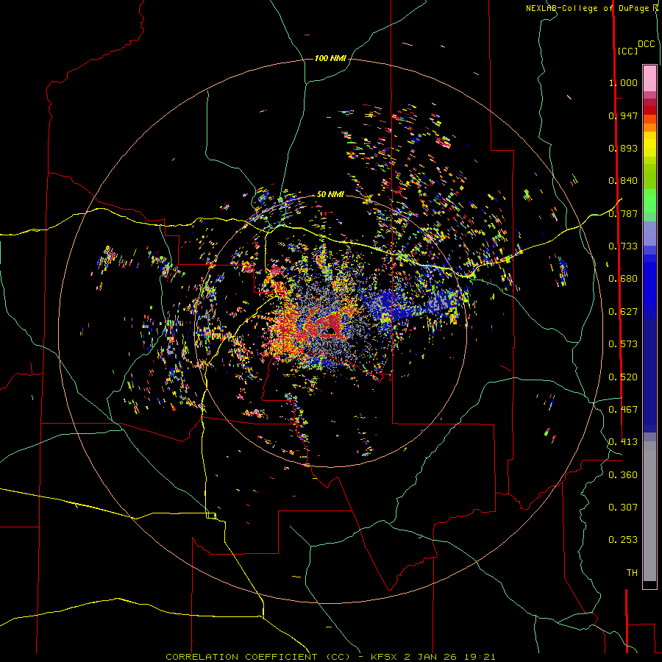Image resolution: width=662 pixels, height=662 pixels.
Task: Click the 0.893 scale value
Action: [x=623, y=148]
